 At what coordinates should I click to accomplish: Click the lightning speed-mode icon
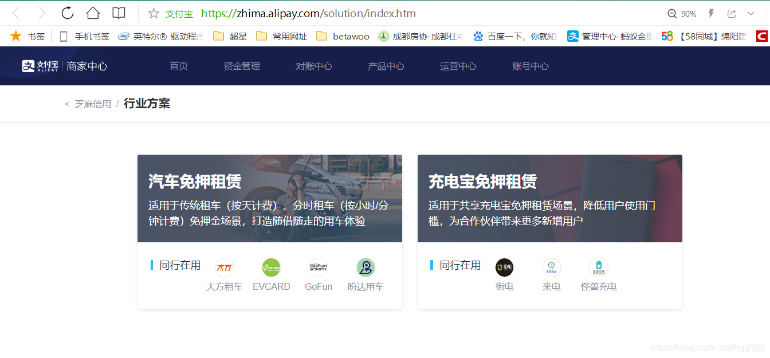click(x=711, y=13)
